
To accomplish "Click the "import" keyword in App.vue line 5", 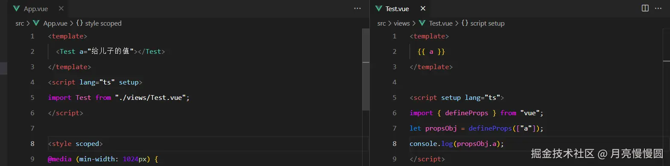I will point(59,98).
